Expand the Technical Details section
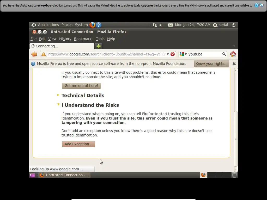The width and height of the screenshot is (267, 200). [58, 95]
